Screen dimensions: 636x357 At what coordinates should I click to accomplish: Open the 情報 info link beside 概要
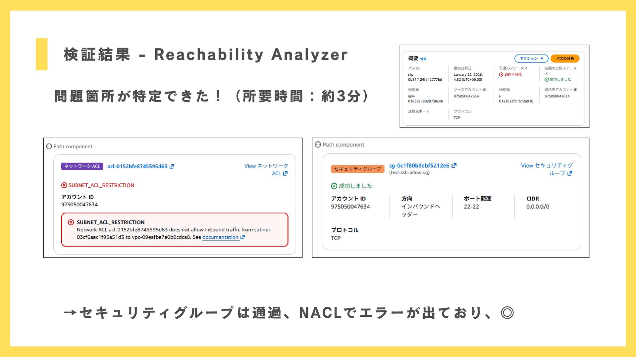pyautogui.click(x=423, y=59)
